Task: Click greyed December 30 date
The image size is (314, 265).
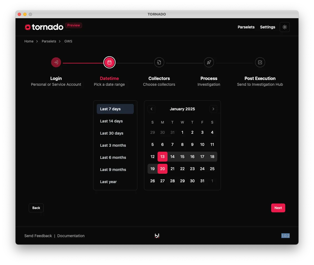Action: (x=163, y=132)
